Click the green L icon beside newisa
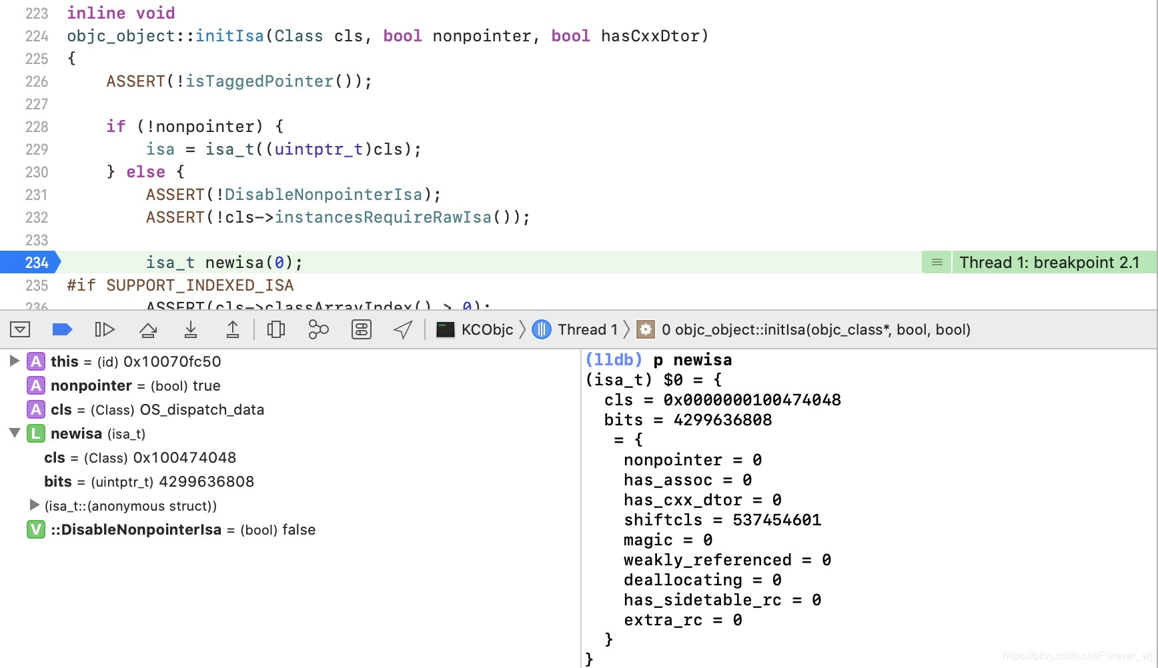This screenshot has width=1158, height=668. tap(36, 433)
